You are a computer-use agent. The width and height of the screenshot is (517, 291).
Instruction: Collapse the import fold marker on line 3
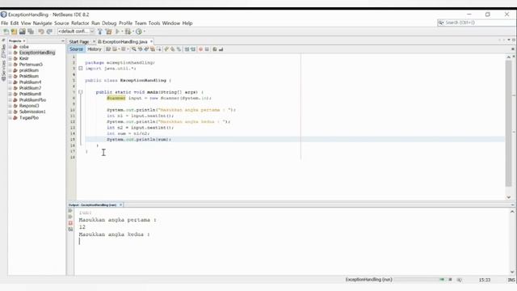click(81, 68)
